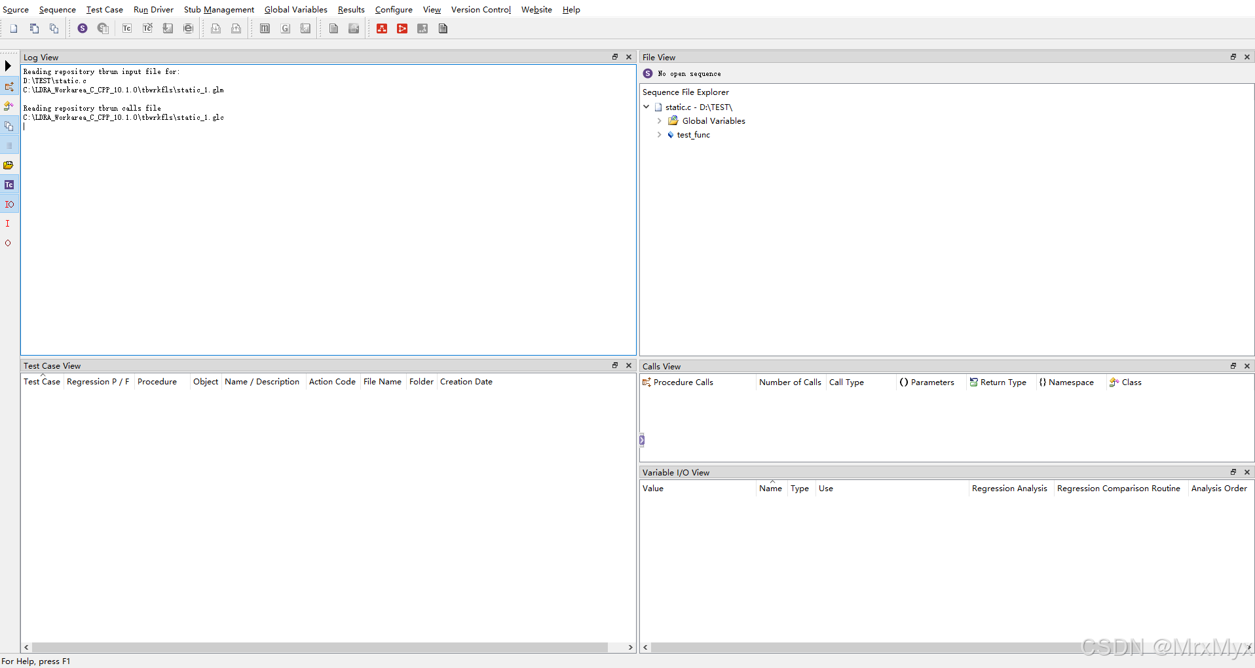Click the G toolbar icon
The height and width of the screenshot is (668, 1255).
(286, 28)
